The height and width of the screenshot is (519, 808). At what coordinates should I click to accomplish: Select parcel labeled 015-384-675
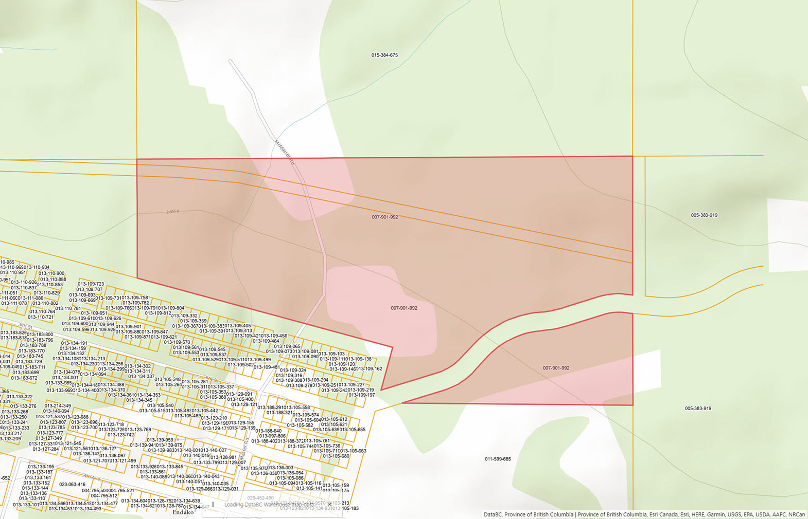click(x=384, y=55)
